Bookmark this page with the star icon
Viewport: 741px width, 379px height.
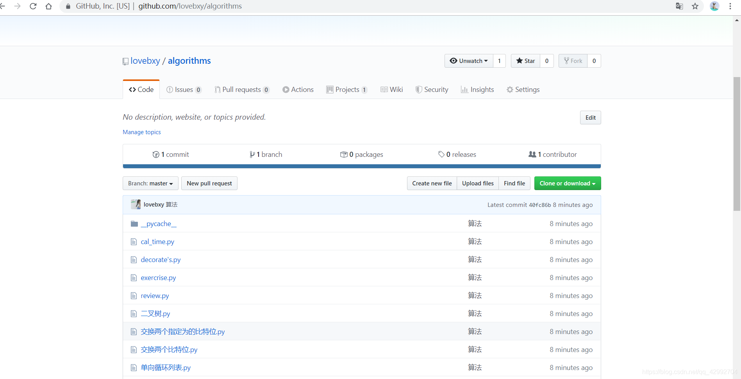(x=695, y=6)
